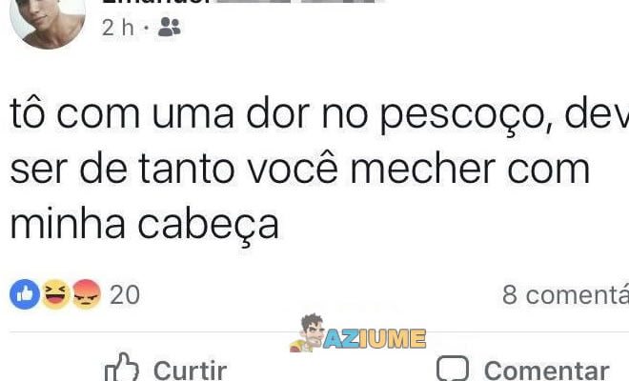Click the word mecher in the post
This screenshot has height=381, width=629.
coord(423,169)
